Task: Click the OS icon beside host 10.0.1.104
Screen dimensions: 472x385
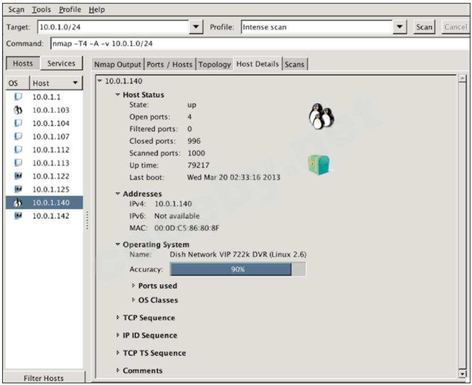Action: [x=18, y=123]
